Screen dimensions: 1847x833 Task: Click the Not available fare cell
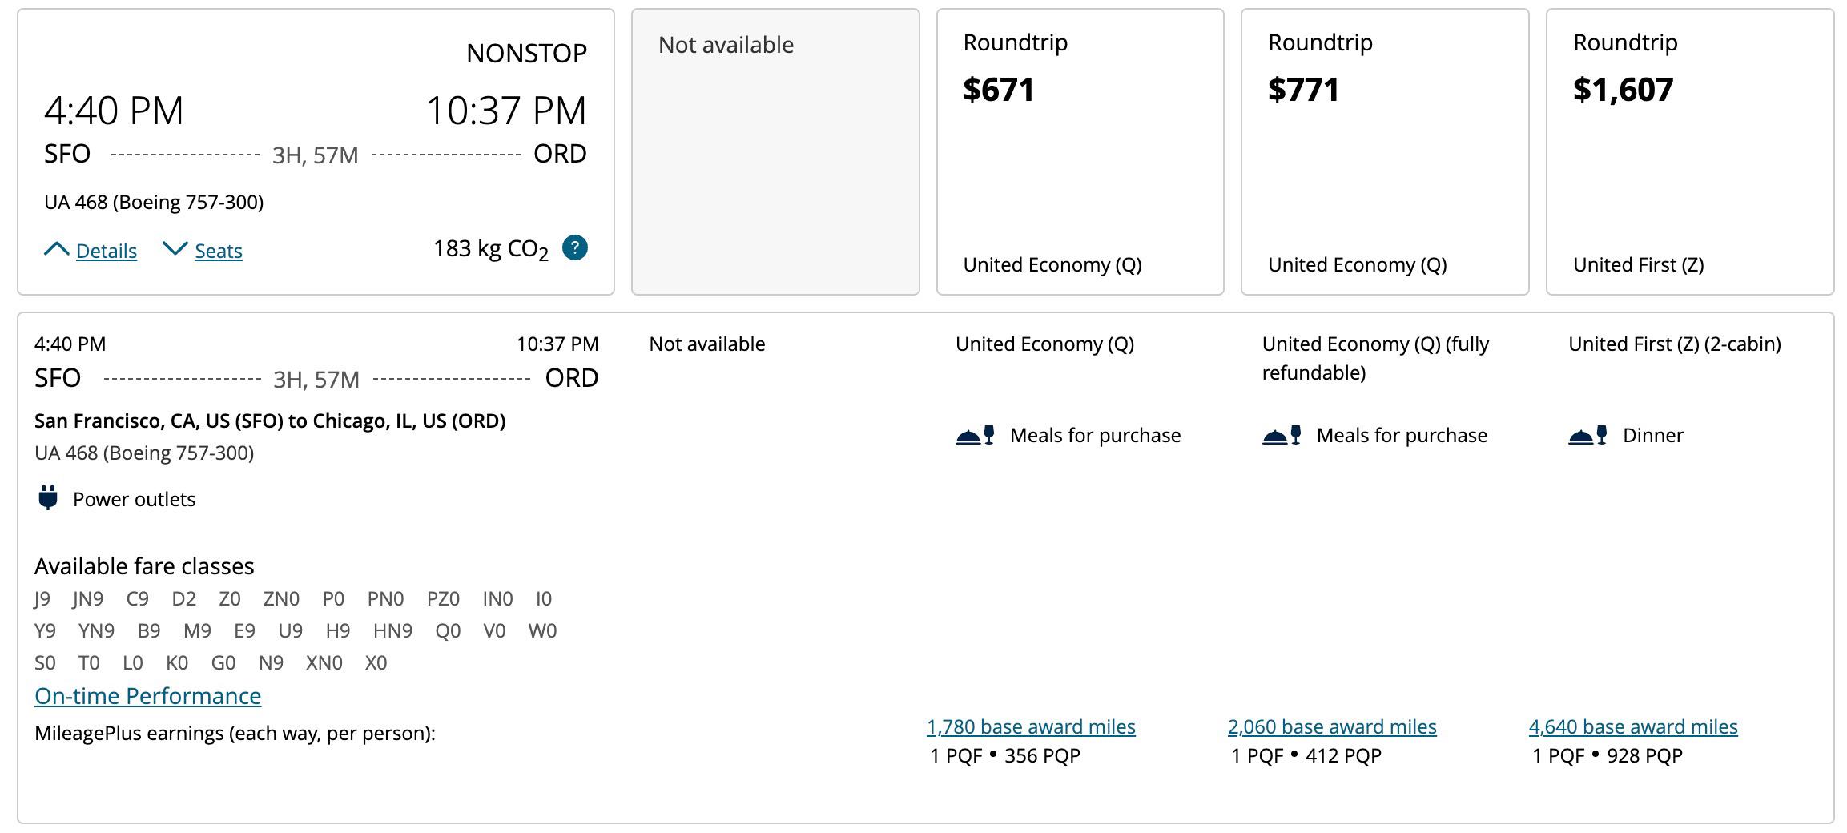point(775,152)
